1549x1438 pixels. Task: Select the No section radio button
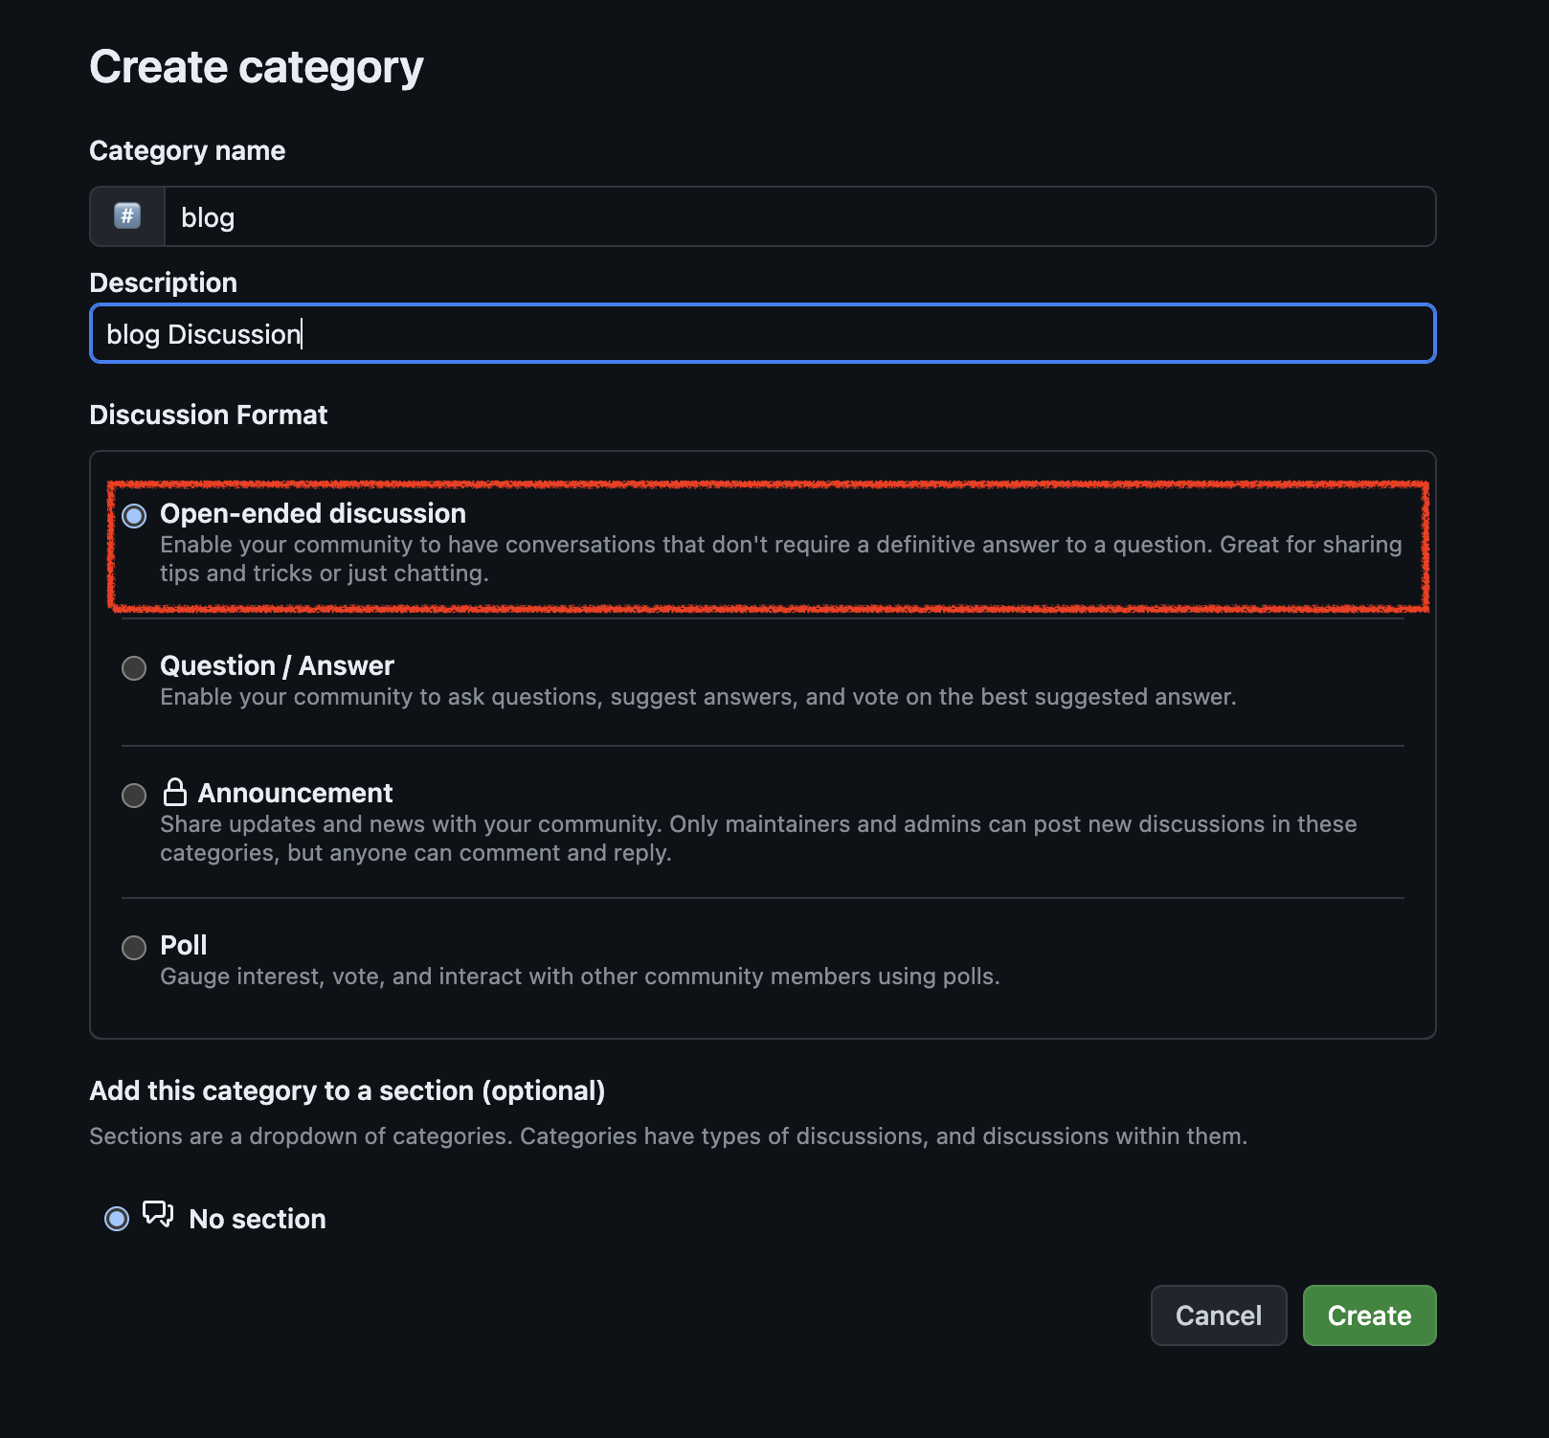pyautogui.click(x=117, y=1219)
